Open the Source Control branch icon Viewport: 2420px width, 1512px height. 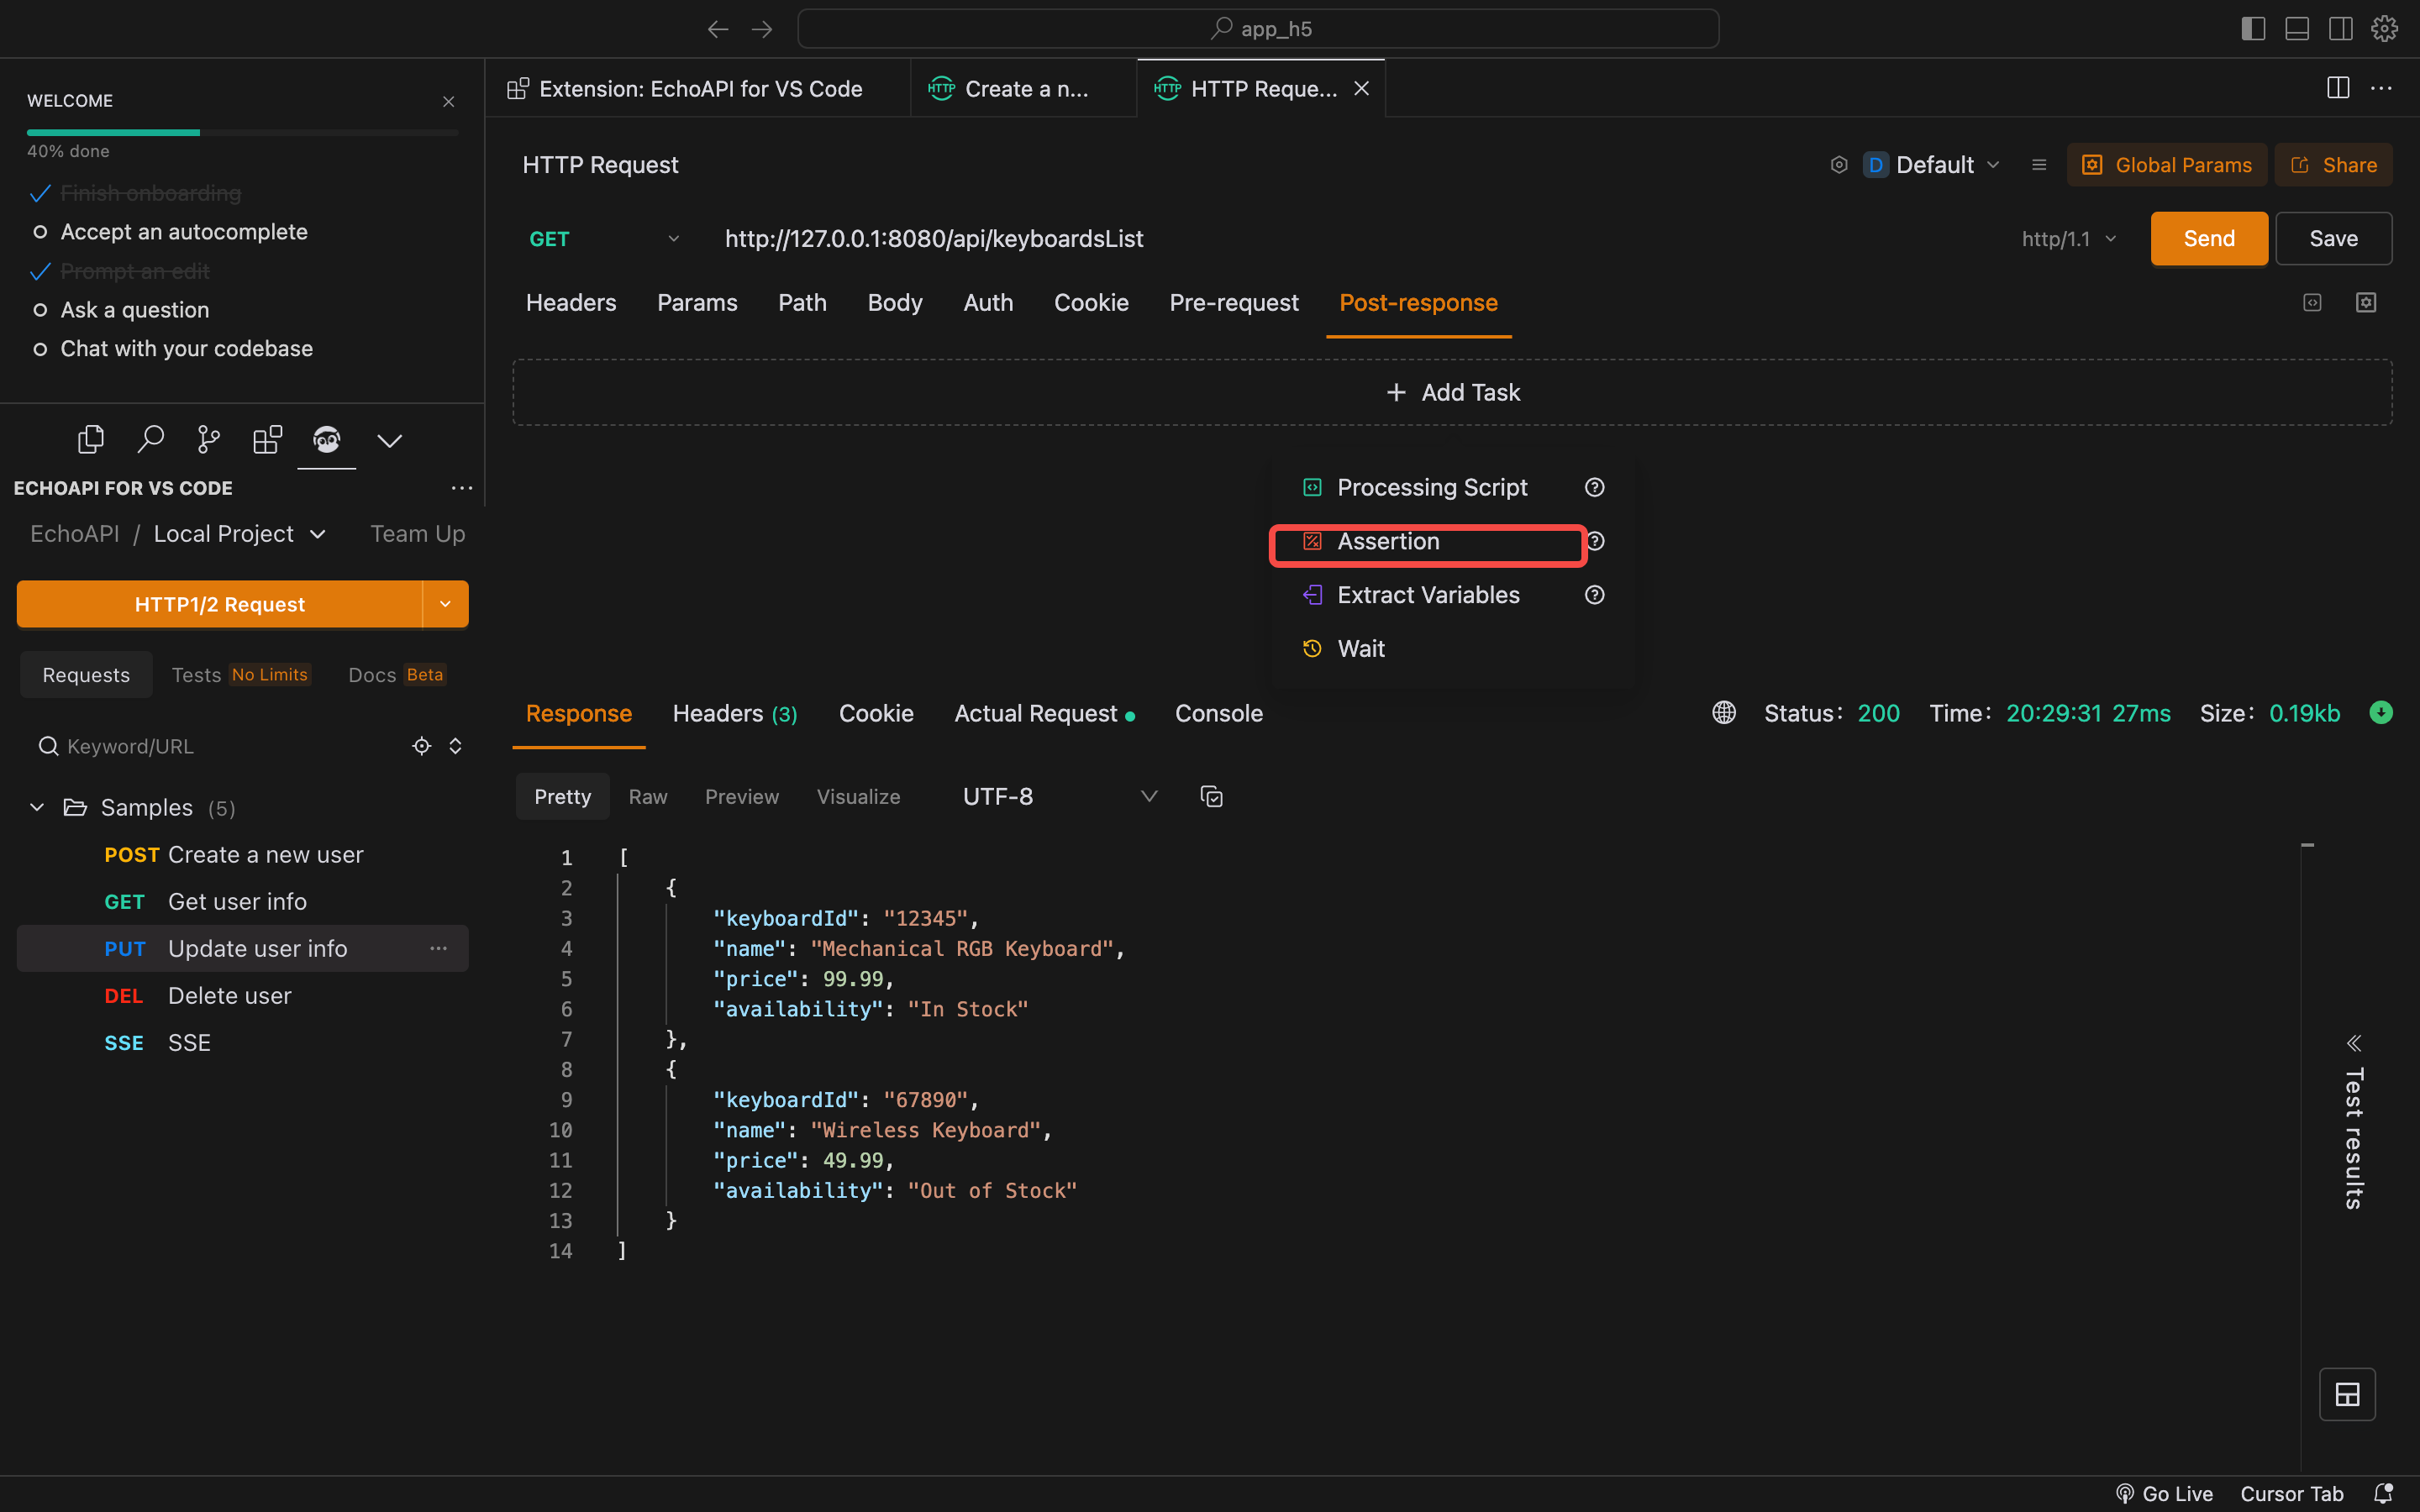coord(208,439)
